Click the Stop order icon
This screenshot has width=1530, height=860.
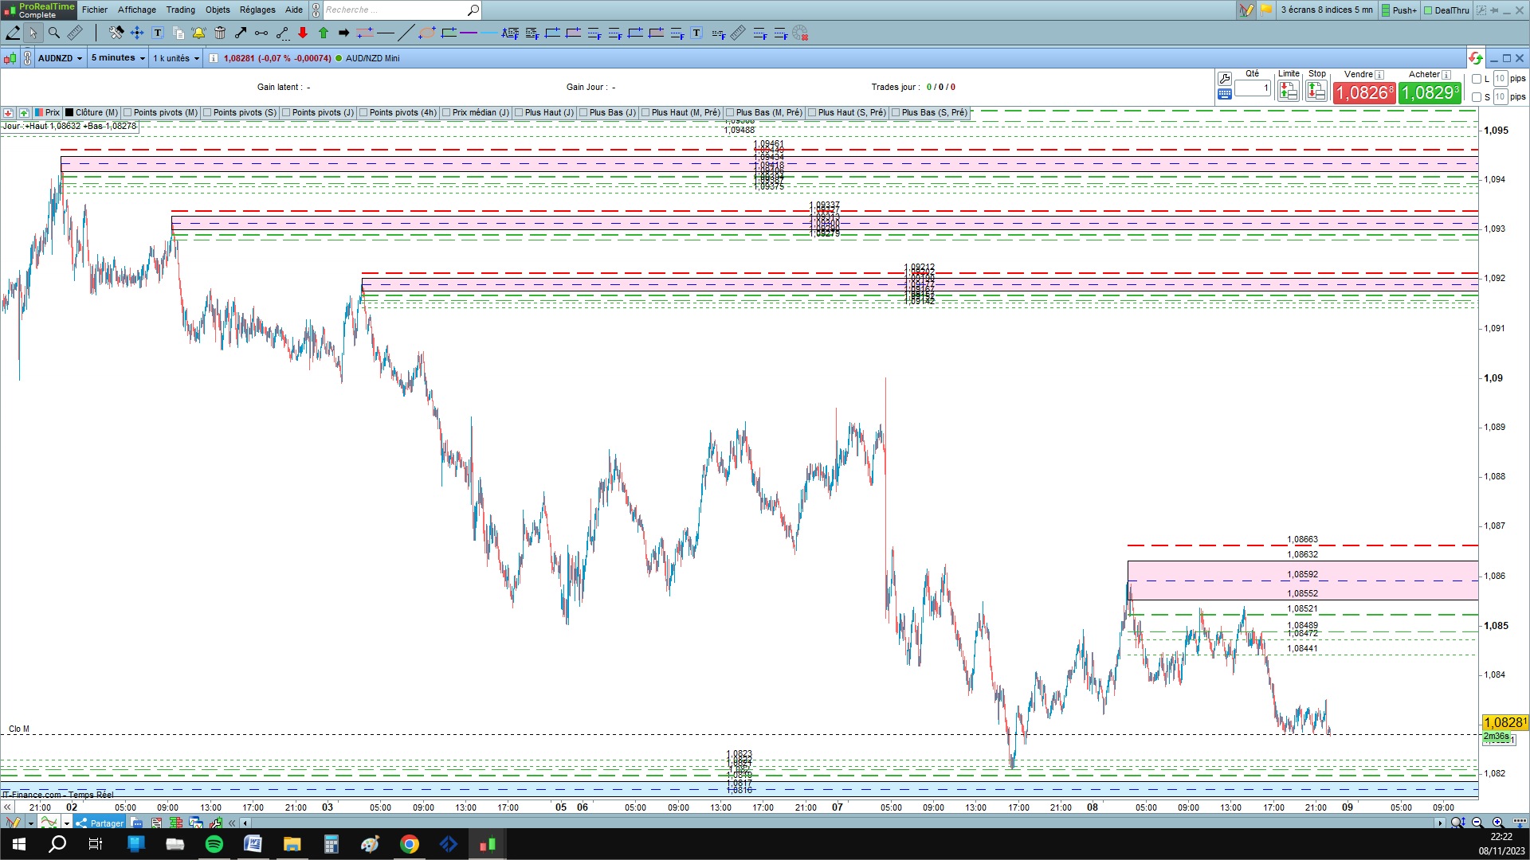click(x=1316, y=92)
